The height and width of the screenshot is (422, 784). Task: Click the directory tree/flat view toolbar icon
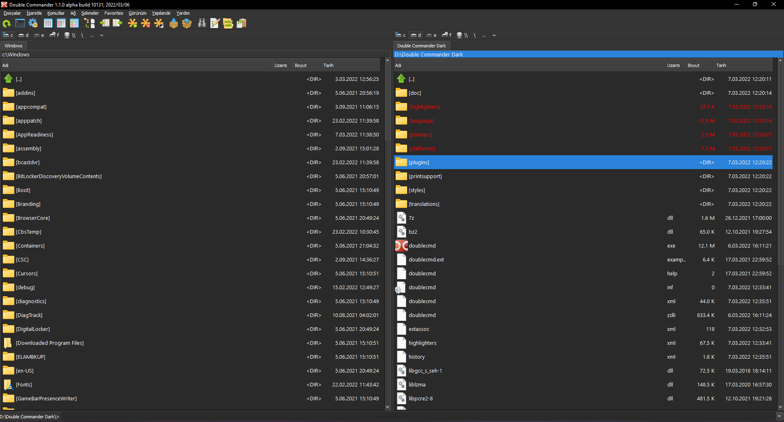coord(89,23)
